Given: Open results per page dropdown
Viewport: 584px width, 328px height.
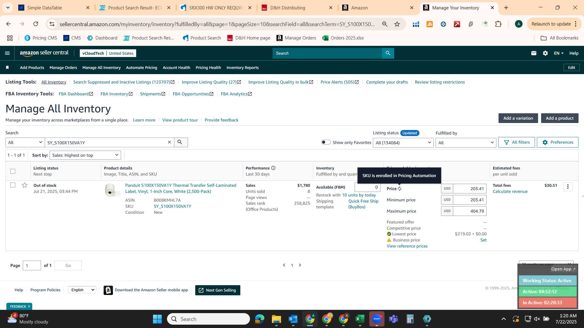Looking at the screenshot, I should 546,264.
